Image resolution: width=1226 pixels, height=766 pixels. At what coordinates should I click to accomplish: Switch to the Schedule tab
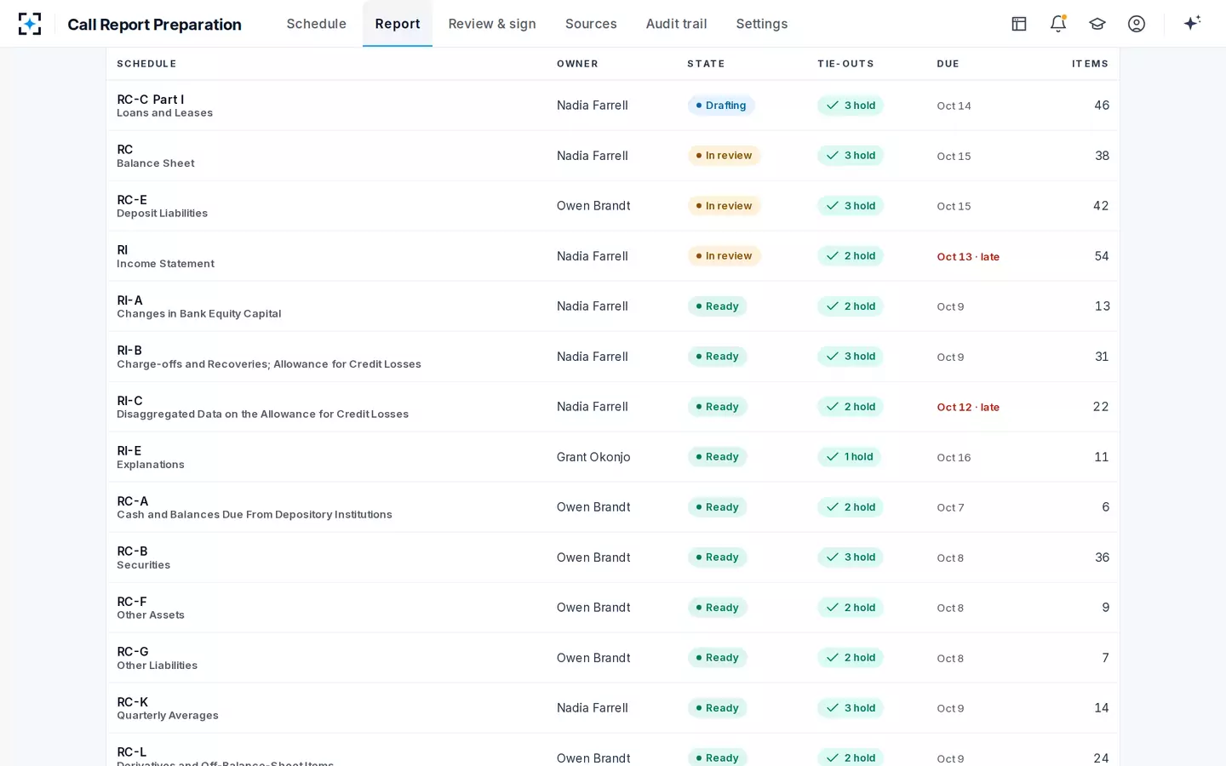(317, 24)
